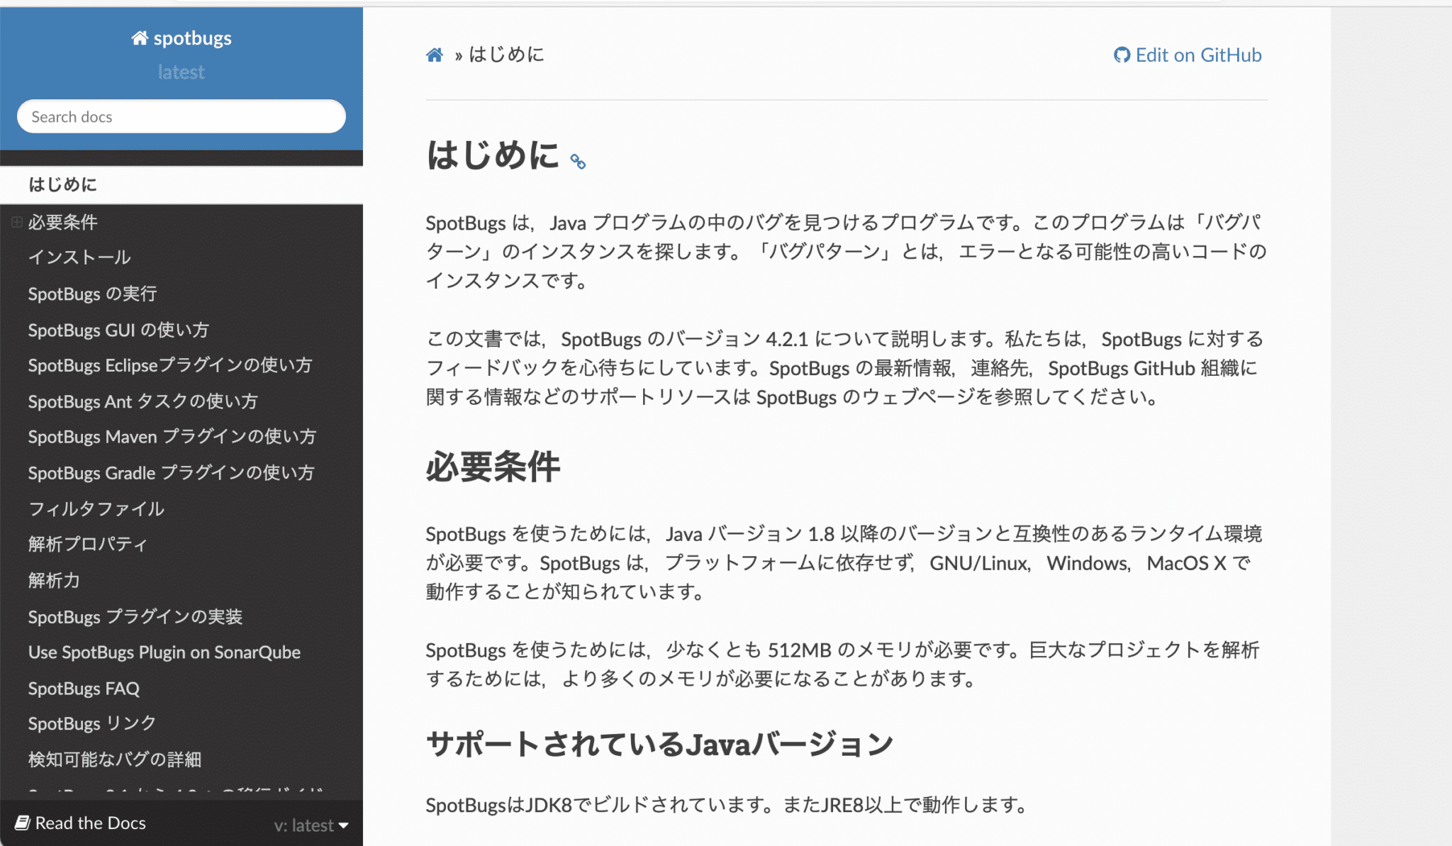1452x846 pixels.
Task: Click the GitHub octocat icon top right
Action: (1122, 55)
